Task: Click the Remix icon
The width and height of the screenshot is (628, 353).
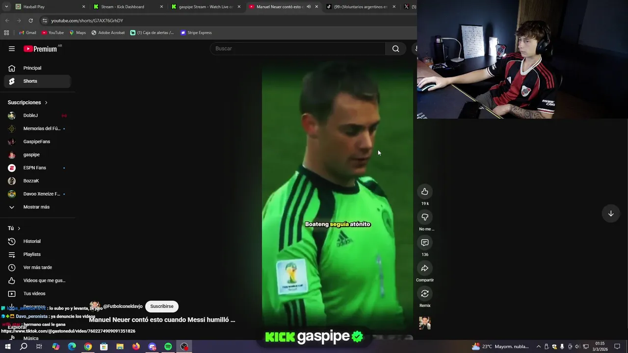Action: (425, 294)
